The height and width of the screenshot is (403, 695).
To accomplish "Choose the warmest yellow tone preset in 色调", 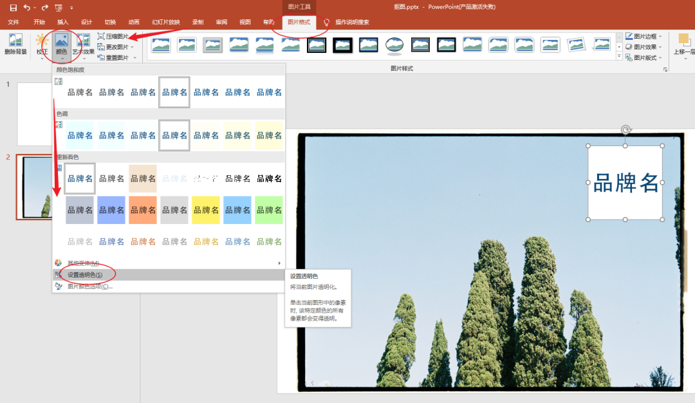I will pos(269,135).
